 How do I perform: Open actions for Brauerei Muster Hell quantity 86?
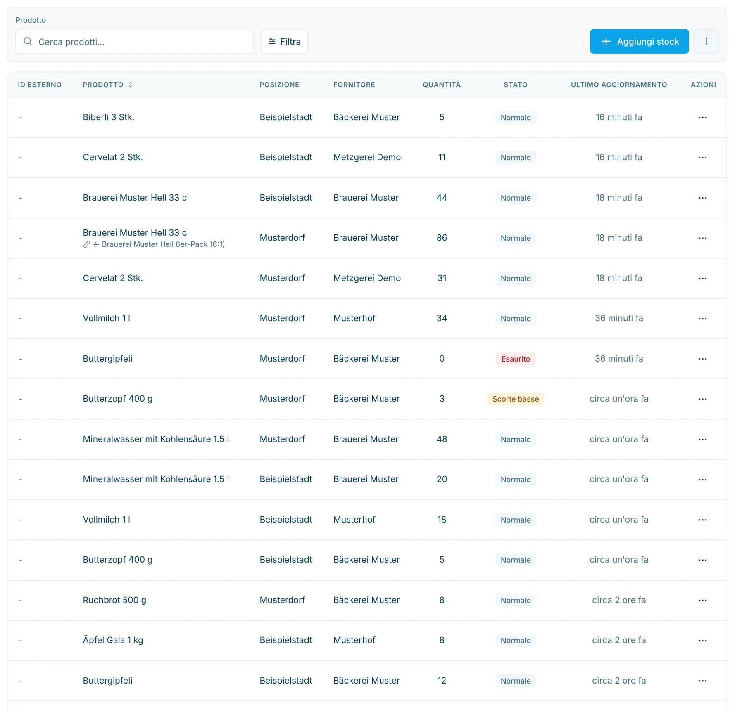point(702,238)
